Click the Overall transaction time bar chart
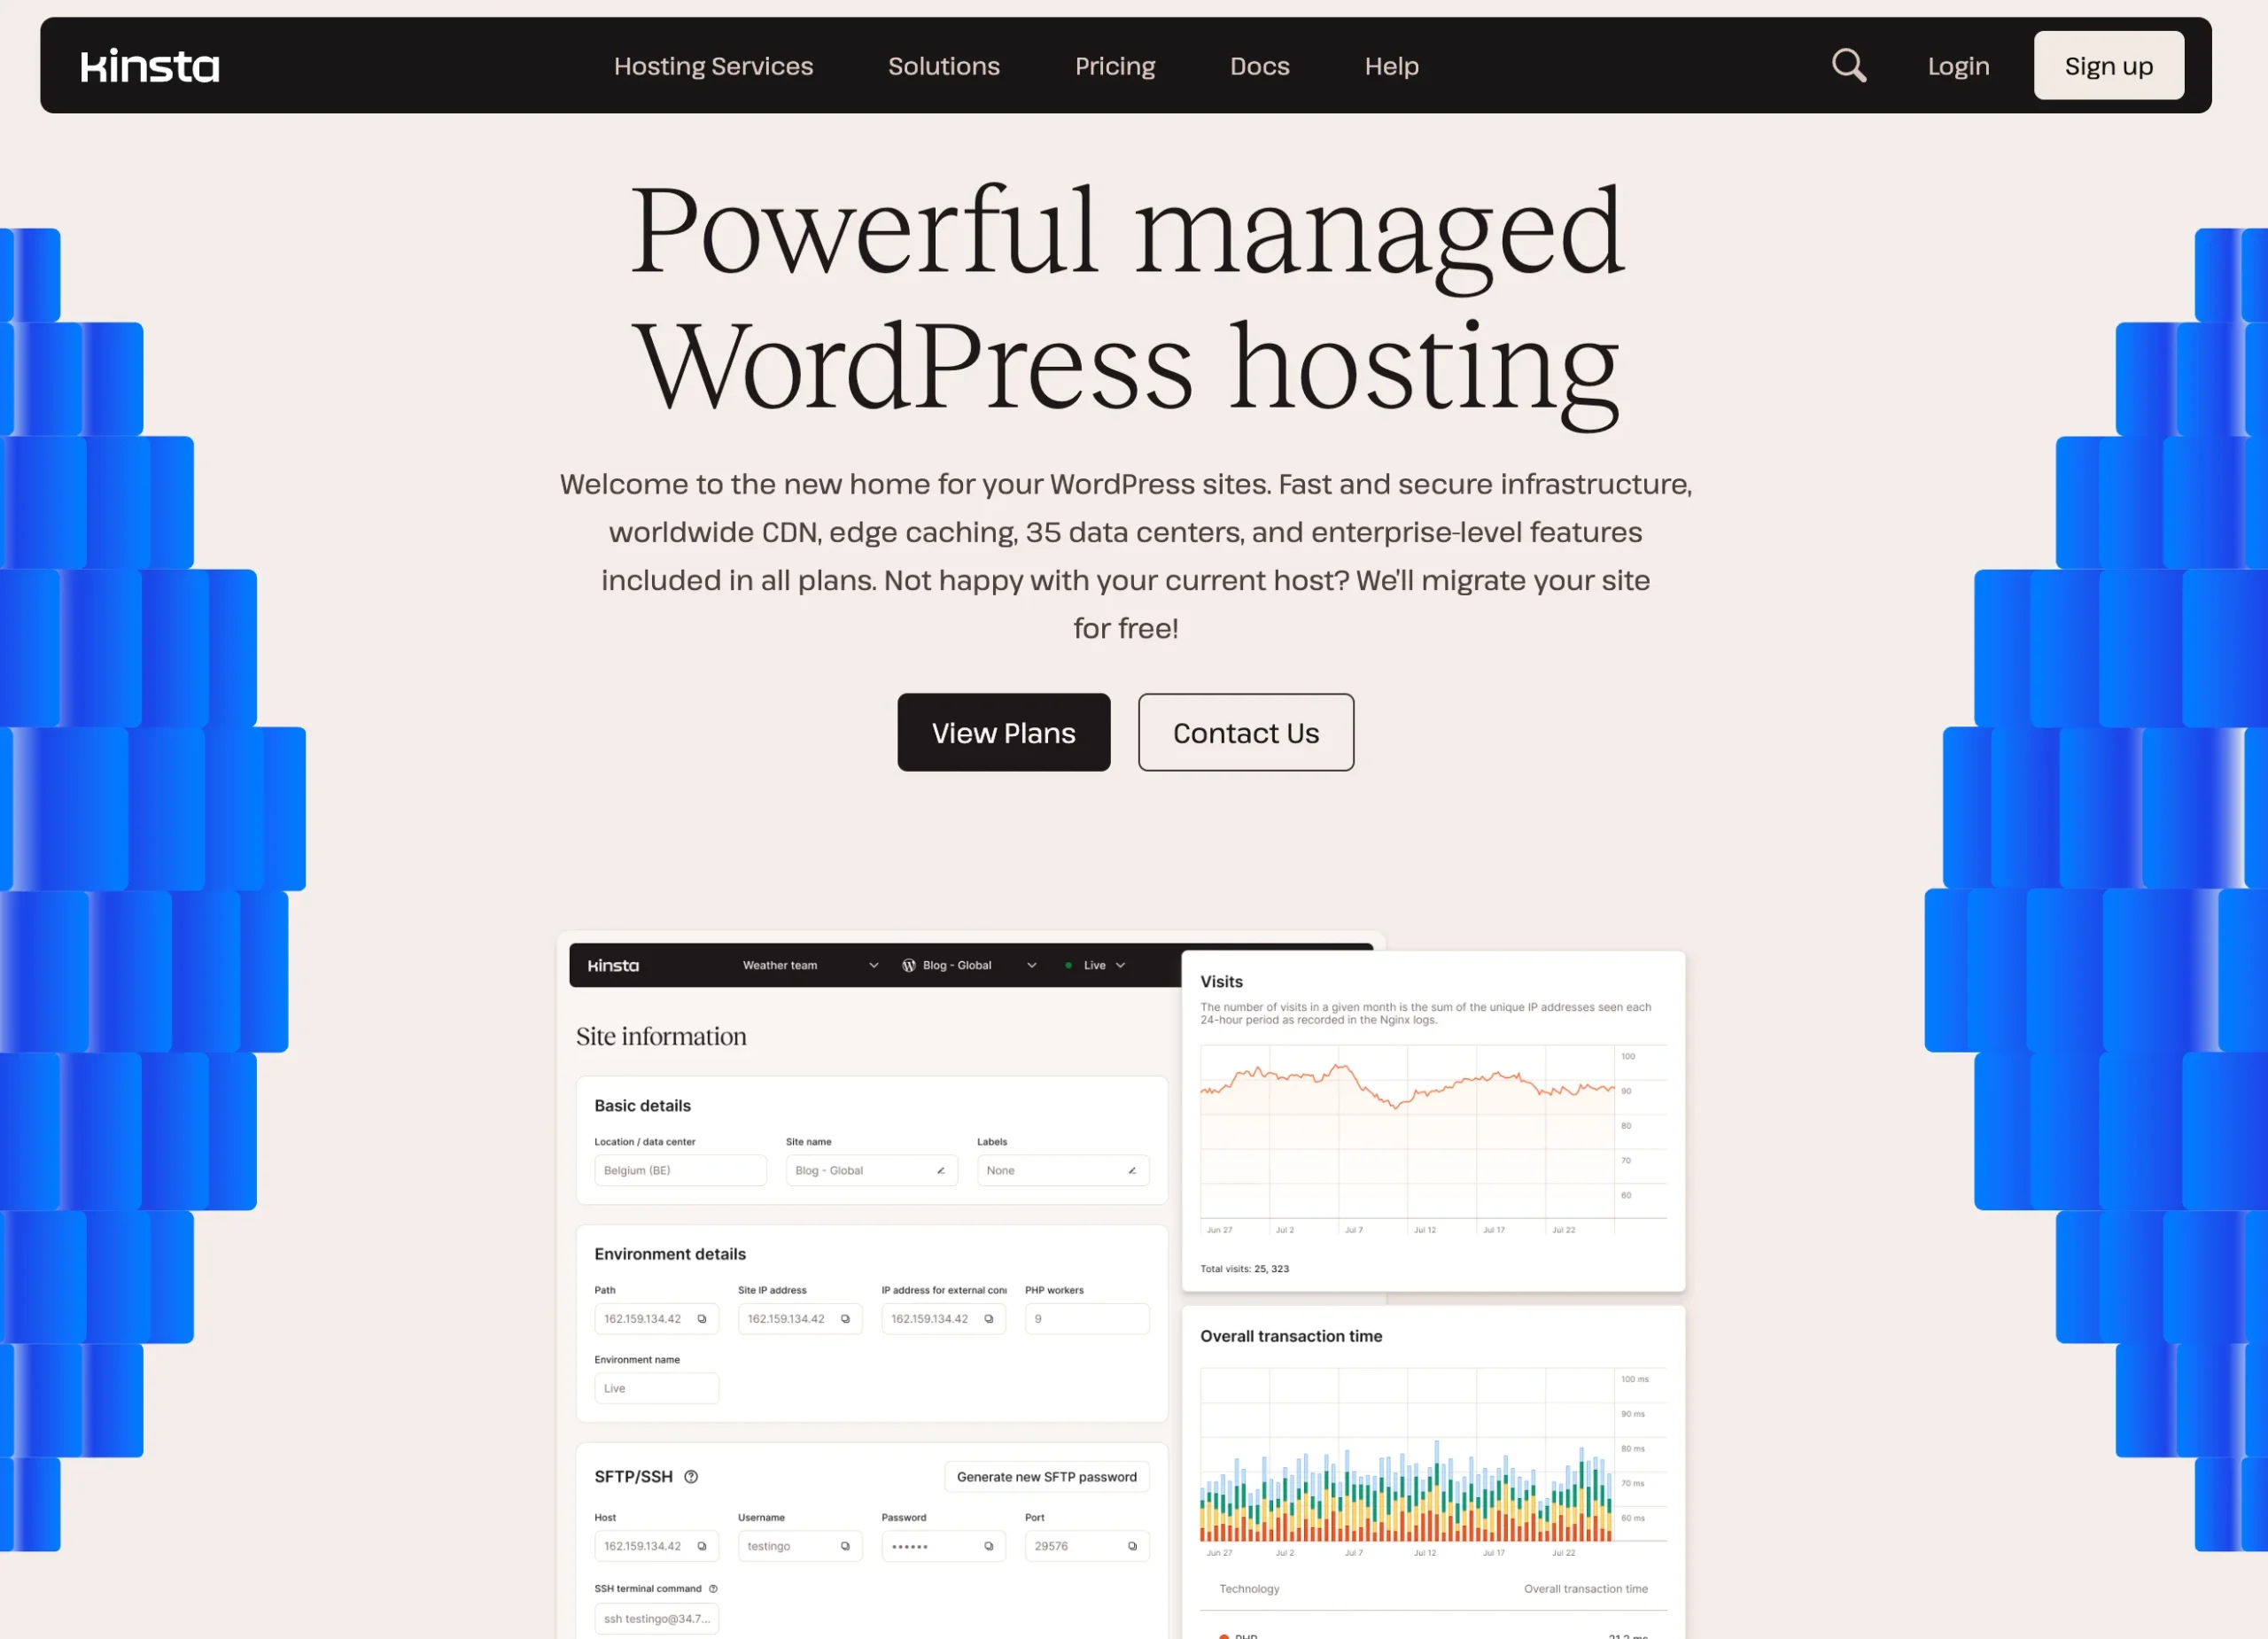 coord(1433,1462)
